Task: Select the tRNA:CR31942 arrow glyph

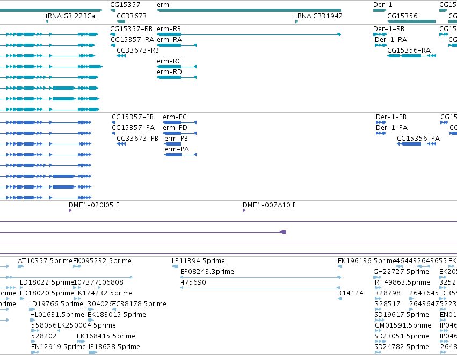Action: coord(296,21)
